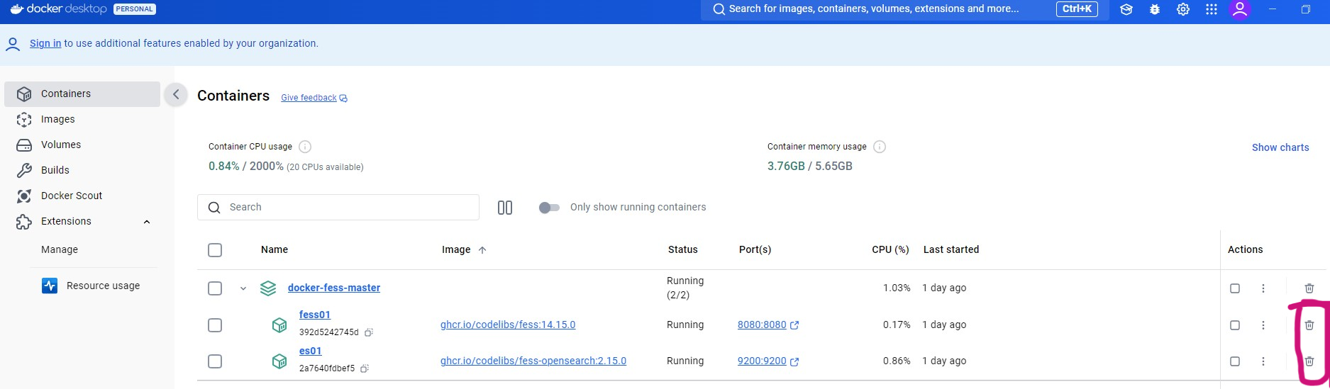Stop the es01 container
Viewport: 1330px width, 389px height.
(x=1235, y=361)
